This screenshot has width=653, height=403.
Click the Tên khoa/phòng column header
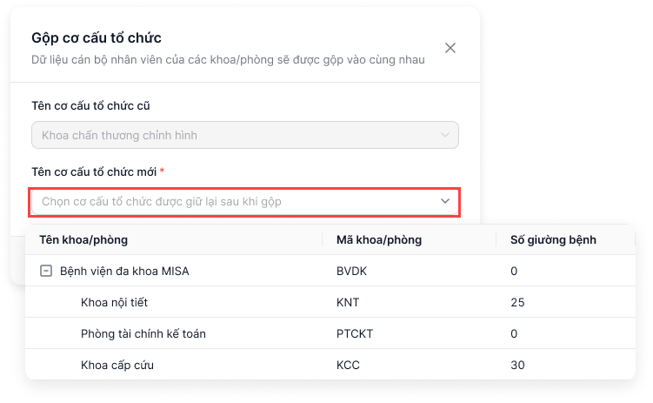click(x=83, y=239)
